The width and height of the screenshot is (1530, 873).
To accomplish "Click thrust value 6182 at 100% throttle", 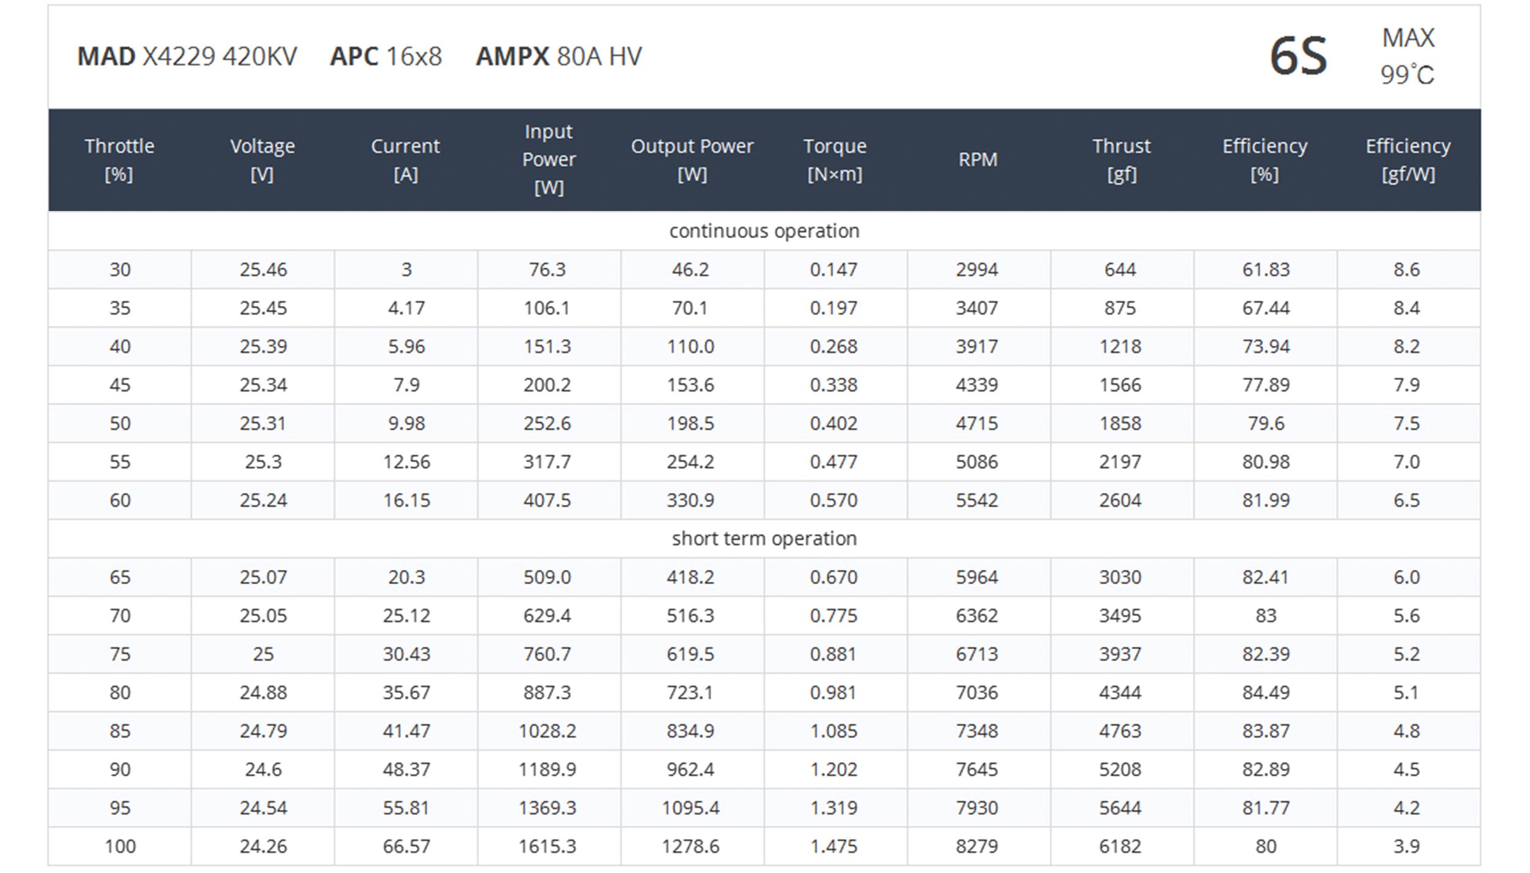I will coord(1120,846).
